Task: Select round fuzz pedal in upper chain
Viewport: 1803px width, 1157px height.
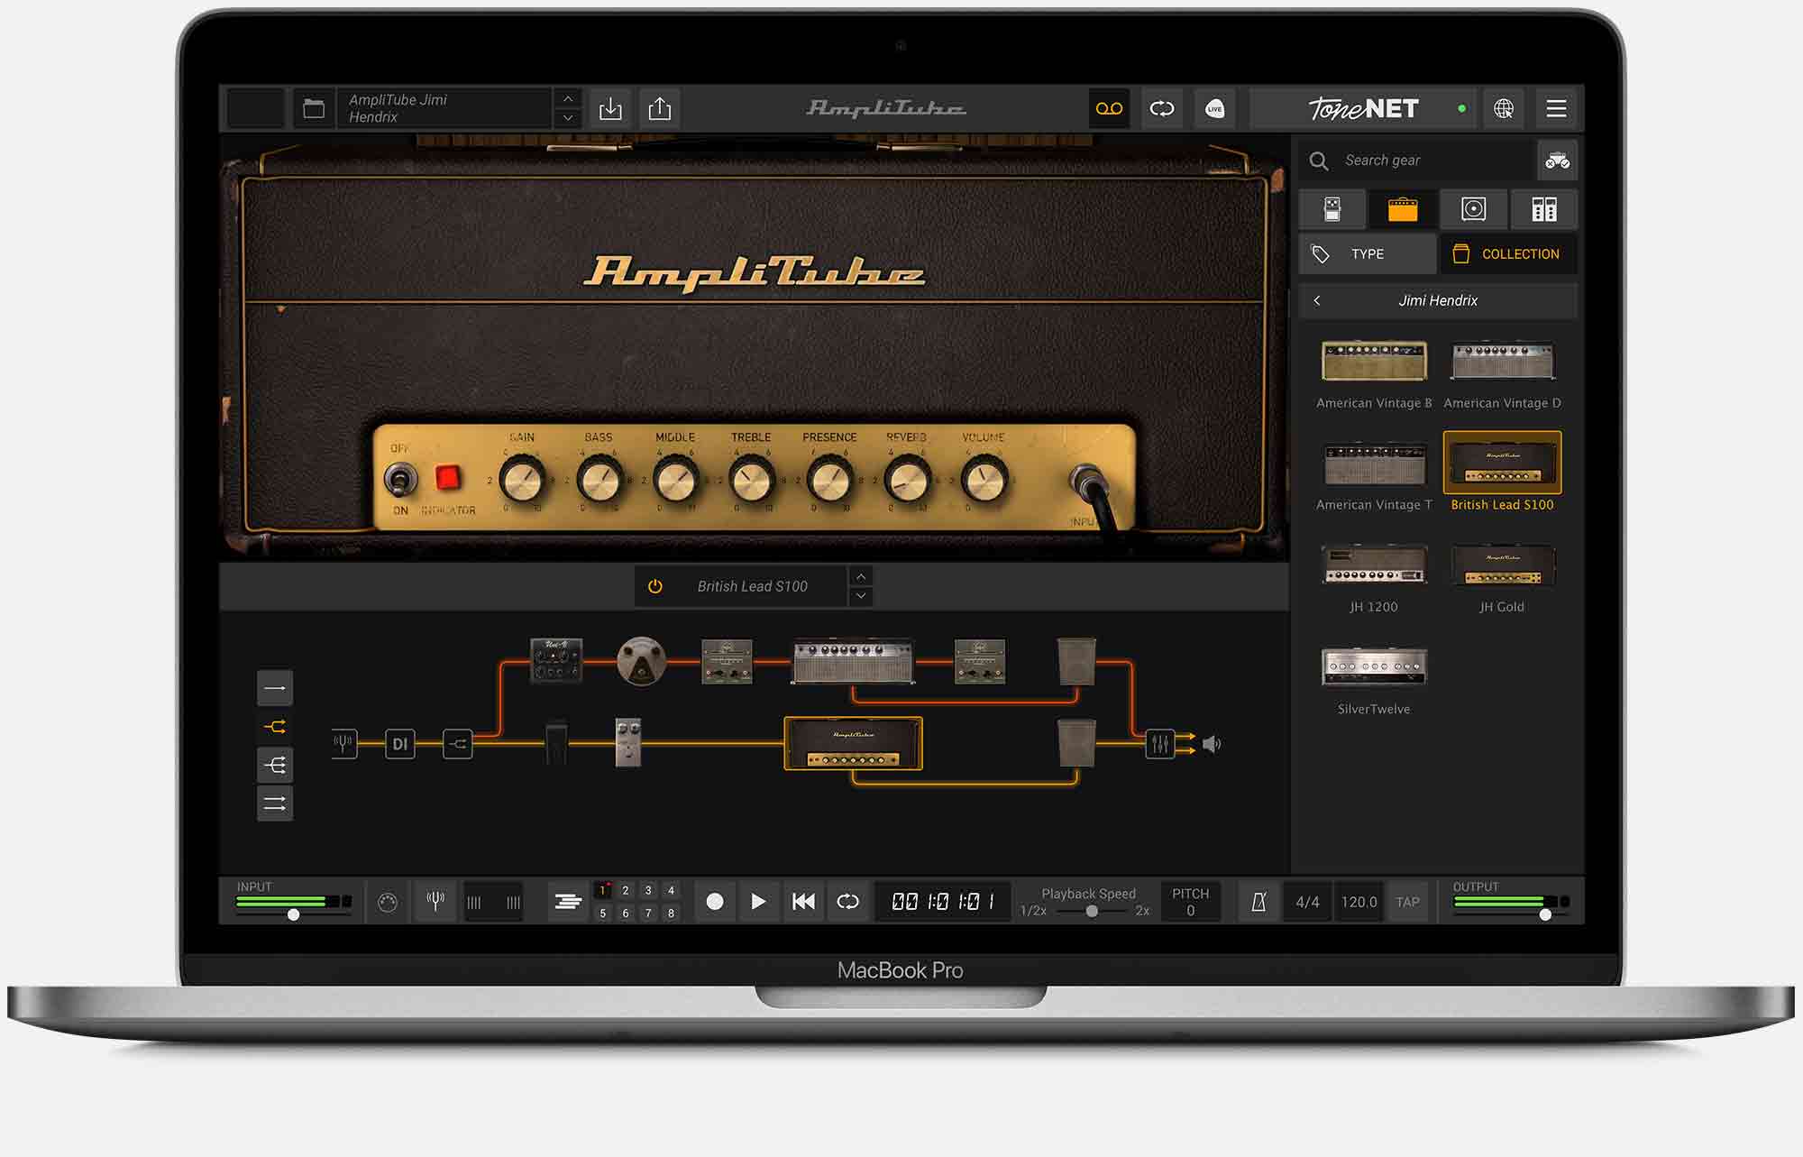Action: [641, 661]
